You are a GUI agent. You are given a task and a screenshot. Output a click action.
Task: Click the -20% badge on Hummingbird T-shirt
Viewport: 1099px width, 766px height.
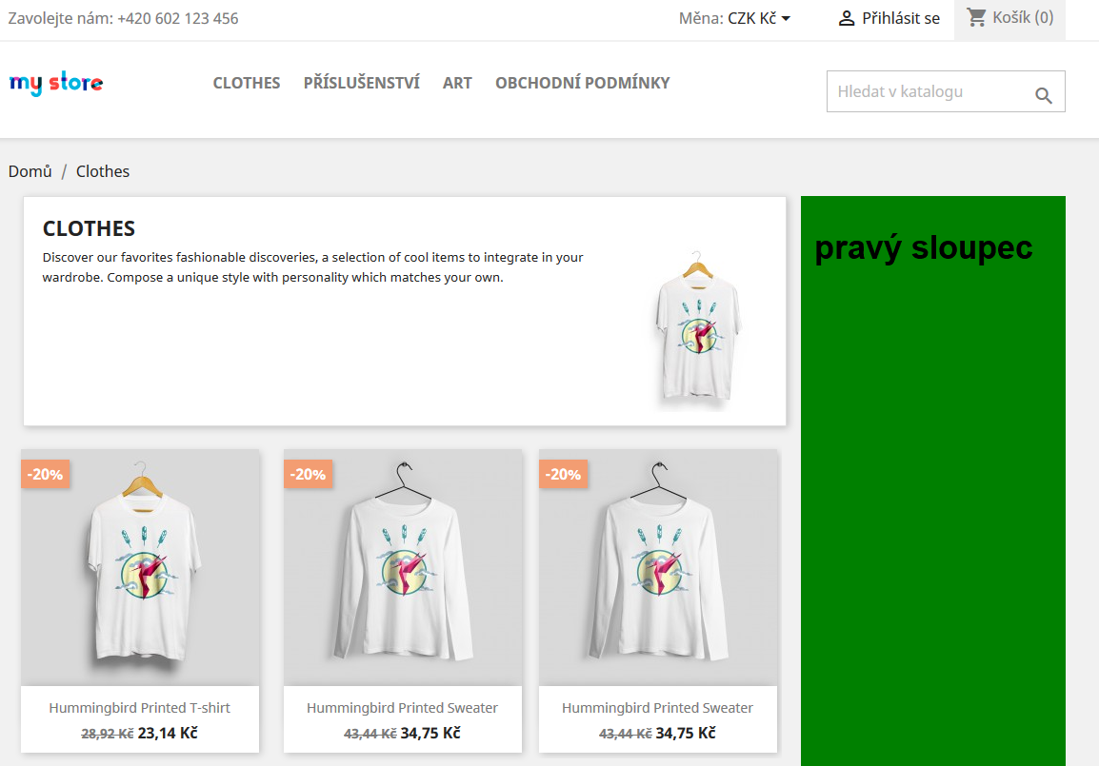coord(46,474)
